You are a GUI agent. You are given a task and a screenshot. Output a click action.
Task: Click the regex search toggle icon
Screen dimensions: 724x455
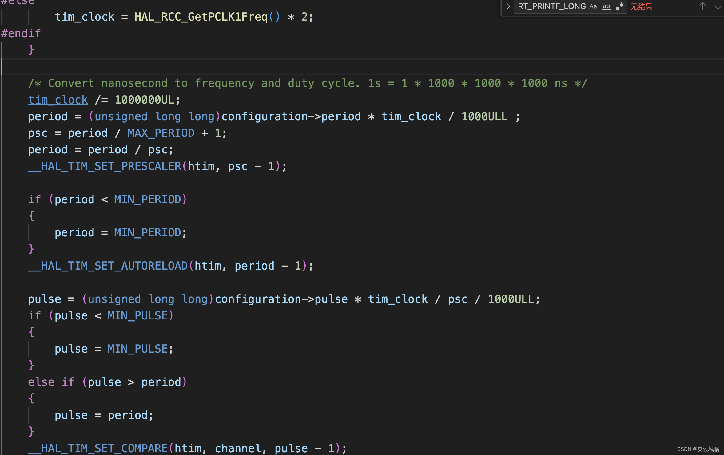622,6
